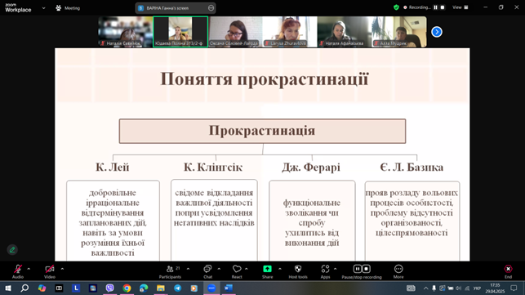Image resolution: width=525 pixels, height=295 pixels.
Task: Open the View layout menu
Action: coord(460,7)
